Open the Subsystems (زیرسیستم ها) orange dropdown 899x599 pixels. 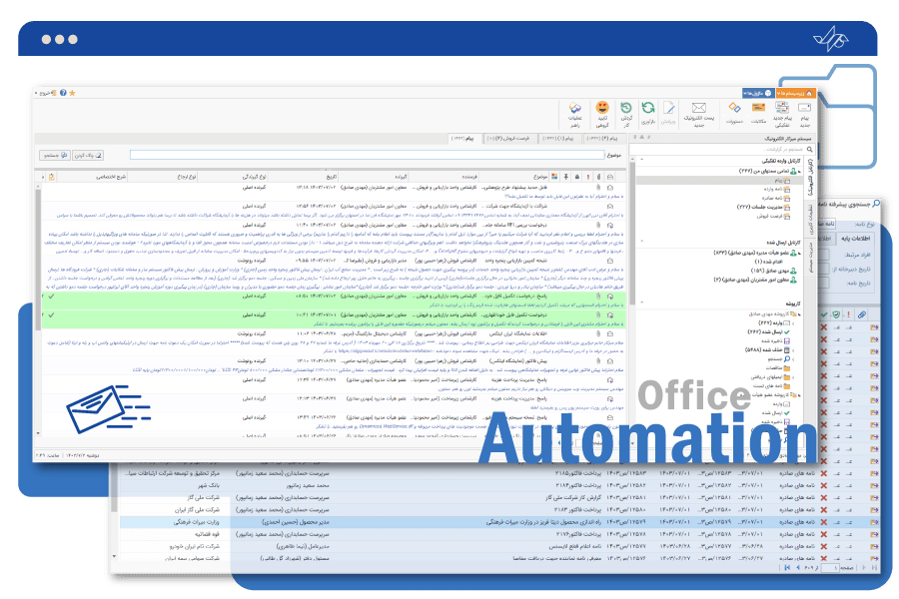click(x=796, y=92)
